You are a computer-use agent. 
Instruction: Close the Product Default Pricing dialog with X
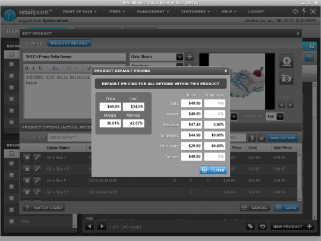226,71
